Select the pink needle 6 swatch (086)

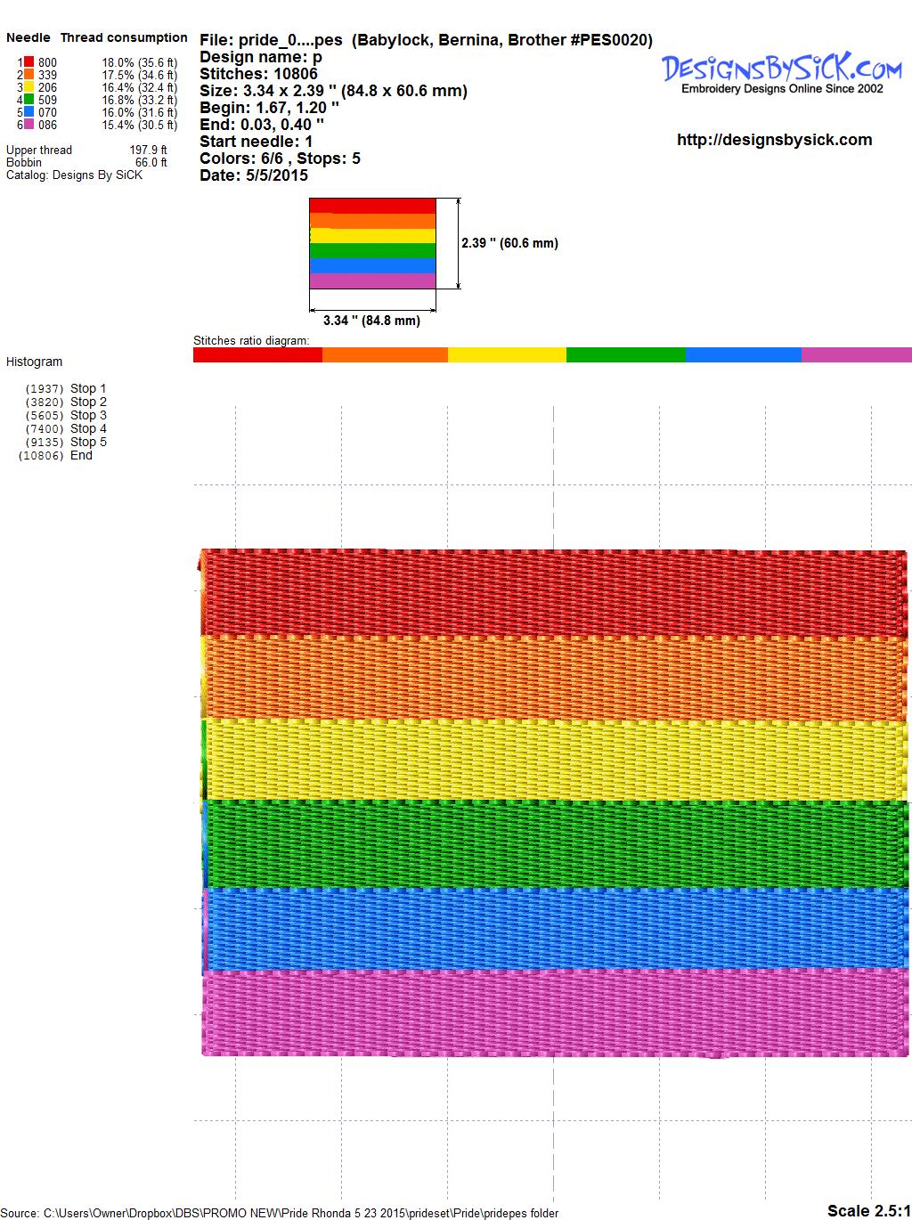[x=29, y=125]
